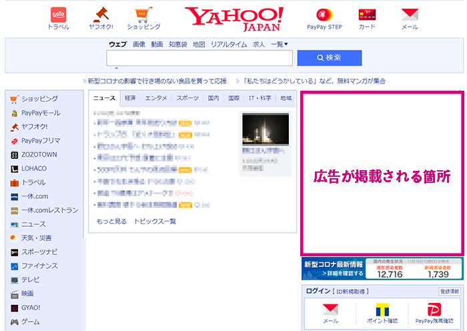
Task: Focus the search text field
Action: coord(199,58)
